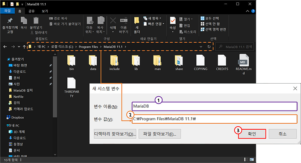Select the lib folder
The height and width of the screenshot is (163, 301).
(136, 63)
